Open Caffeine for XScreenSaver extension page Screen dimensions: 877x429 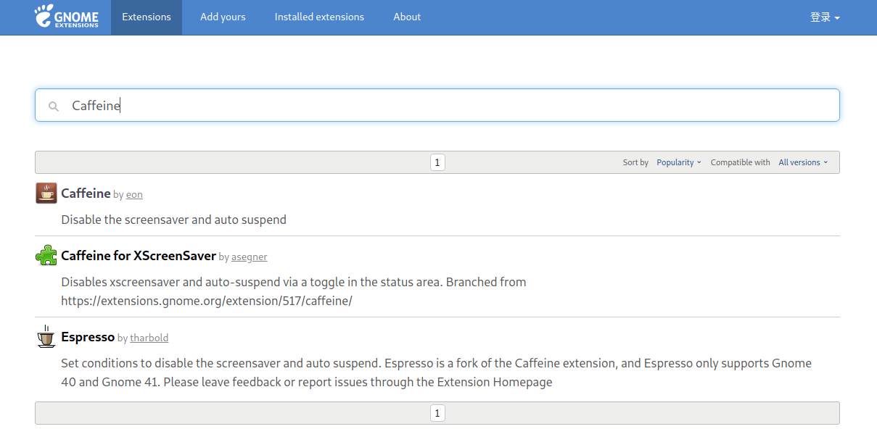(x=139, y=256)
